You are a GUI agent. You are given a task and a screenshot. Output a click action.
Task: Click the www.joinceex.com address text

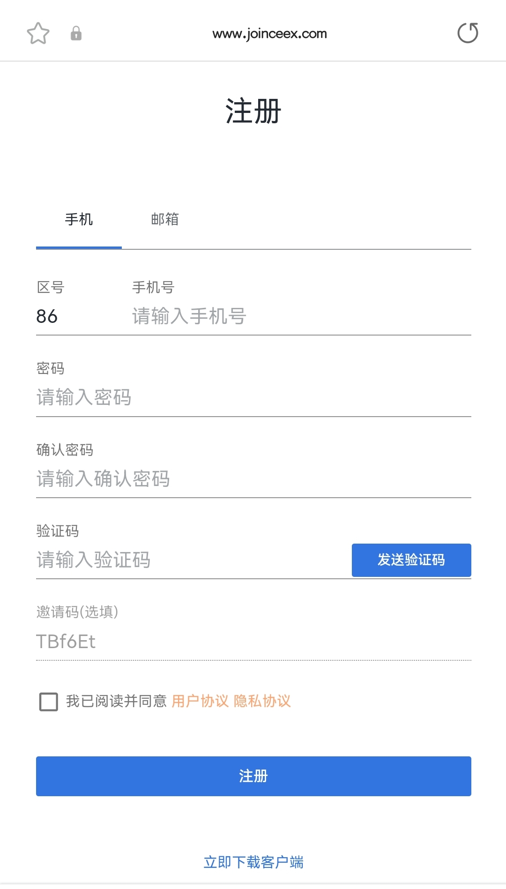(x=269, y=34)
